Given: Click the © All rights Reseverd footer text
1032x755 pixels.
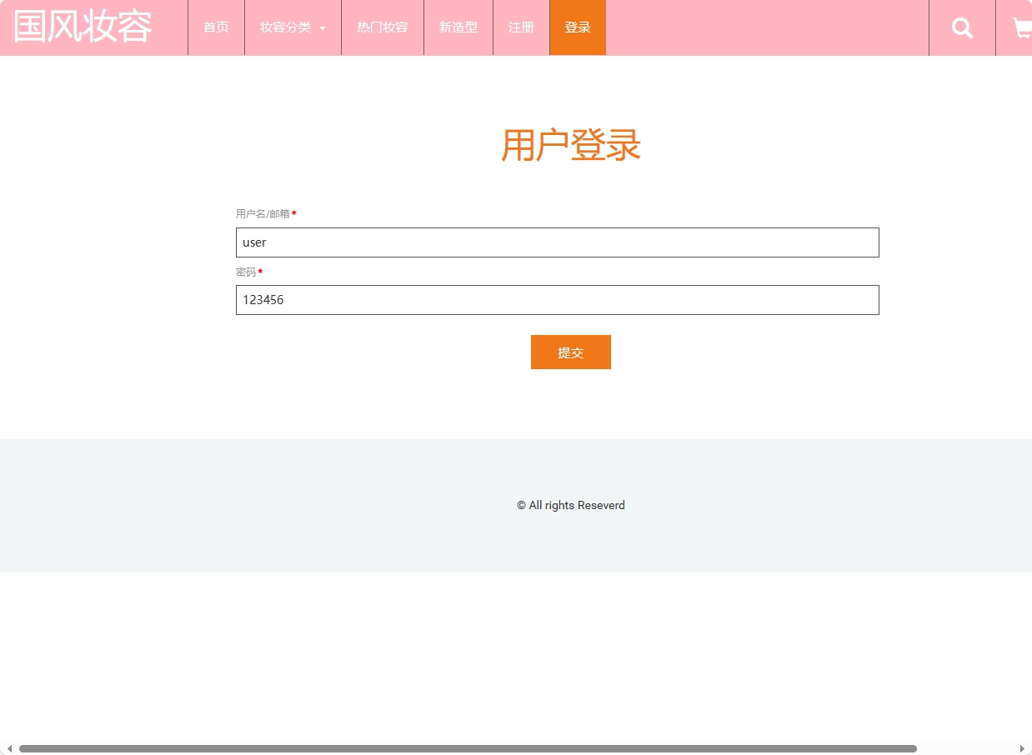Looking at the screenshot, I should pyautogui.click(x=570, y=505).
